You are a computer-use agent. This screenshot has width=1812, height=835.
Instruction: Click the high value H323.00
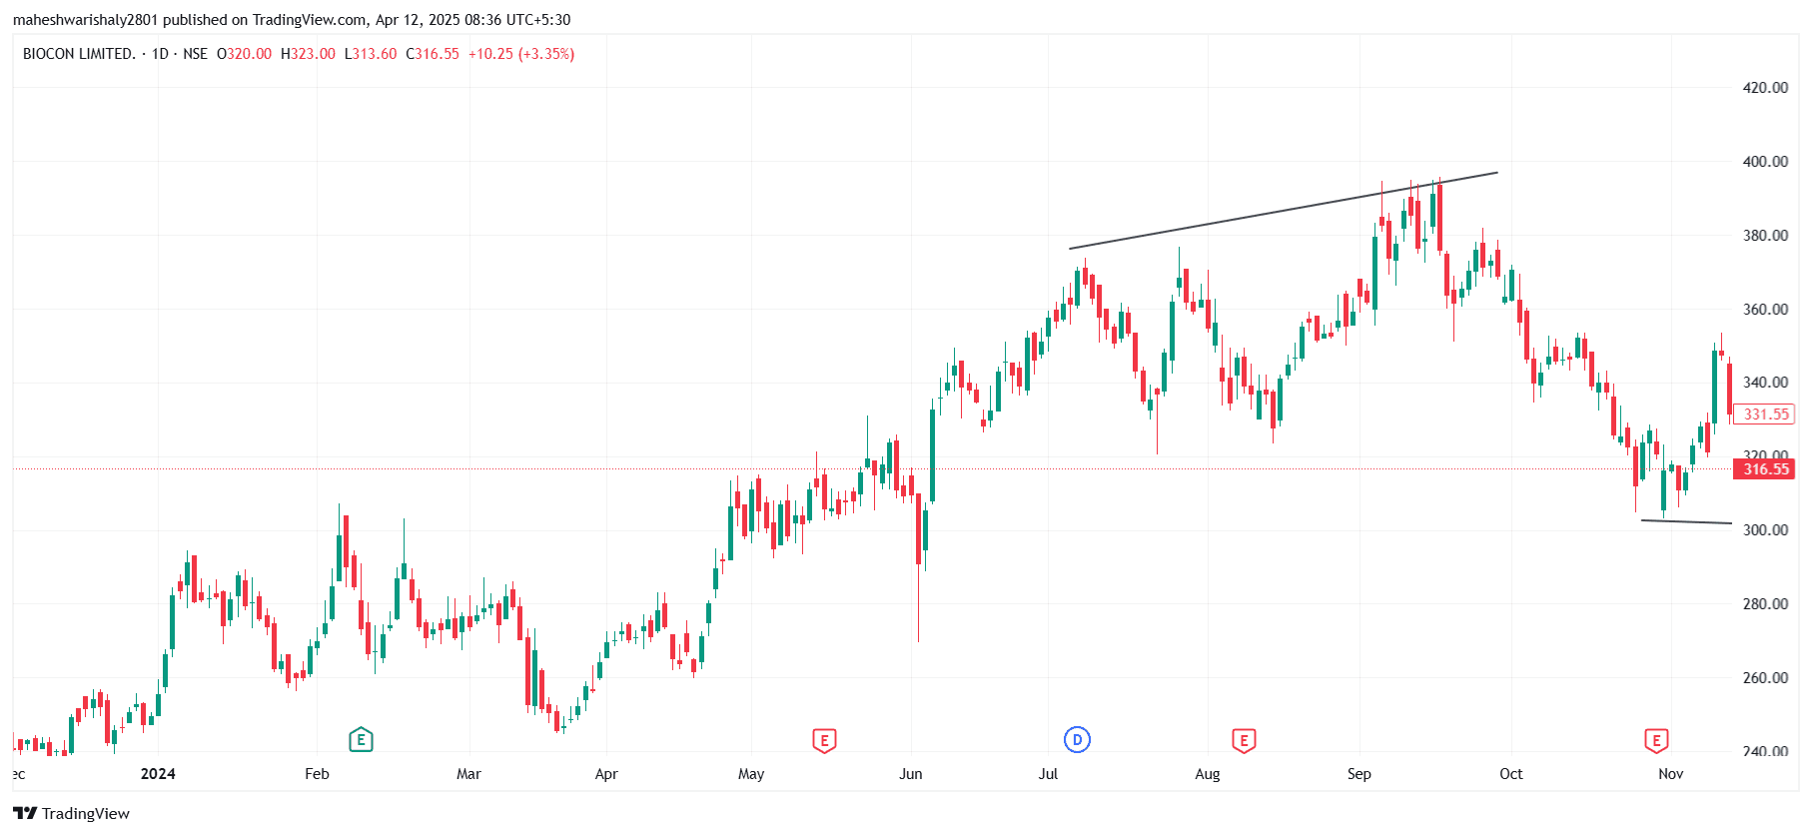tap(308, 54)
